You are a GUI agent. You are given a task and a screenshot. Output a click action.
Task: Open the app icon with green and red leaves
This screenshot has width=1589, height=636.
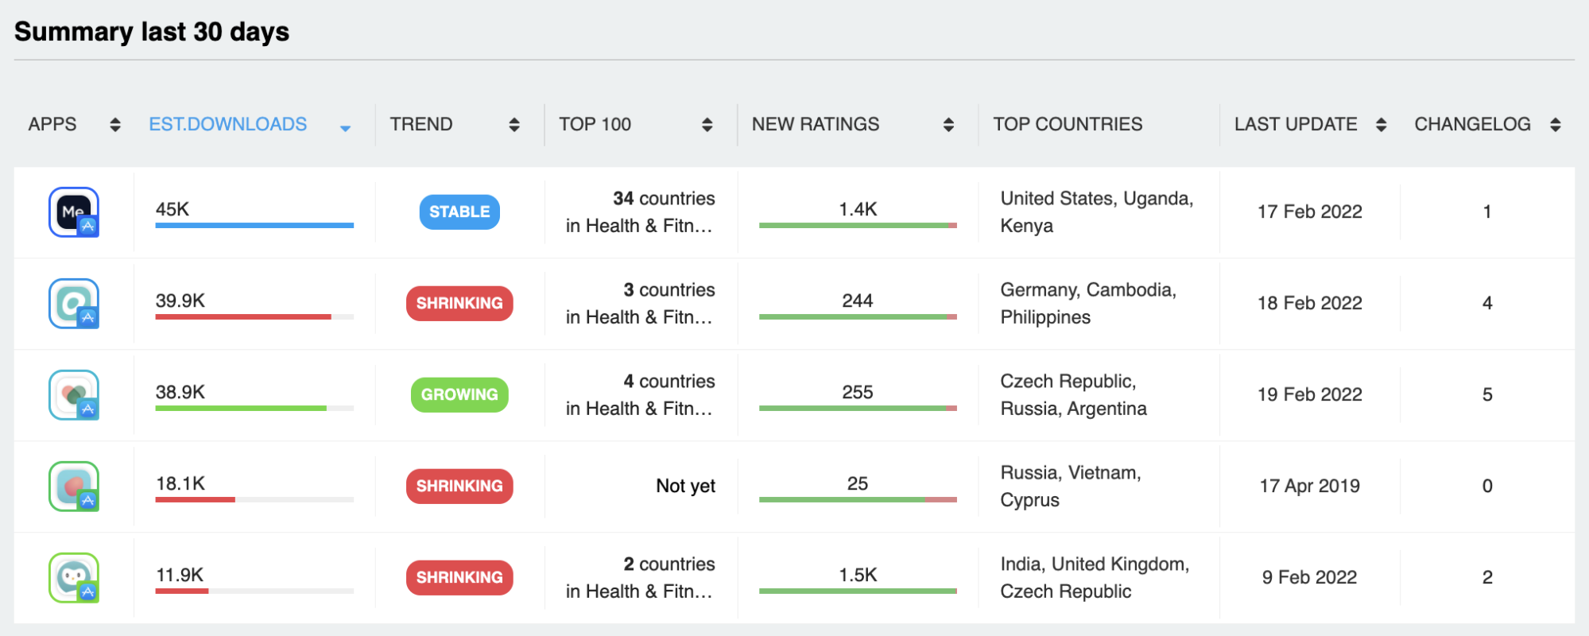click(x=74, y=395)
